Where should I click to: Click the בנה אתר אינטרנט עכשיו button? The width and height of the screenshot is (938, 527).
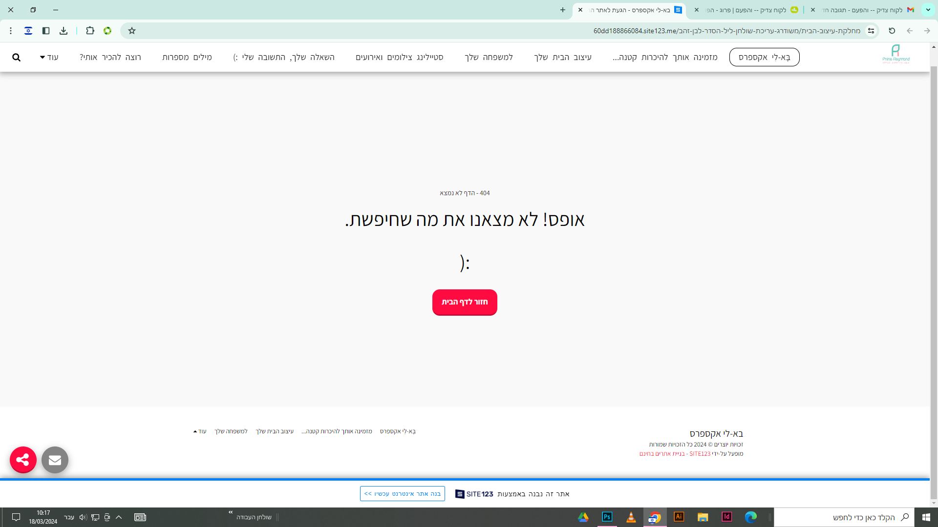click(402, 494)
